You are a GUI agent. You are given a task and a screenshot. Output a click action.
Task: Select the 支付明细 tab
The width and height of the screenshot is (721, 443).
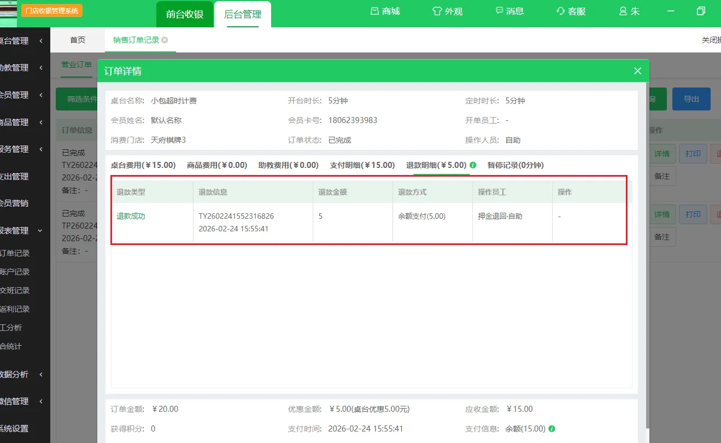362,165
